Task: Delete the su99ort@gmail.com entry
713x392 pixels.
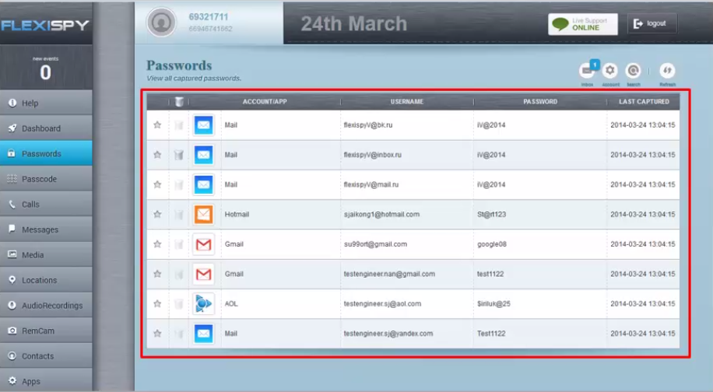Action: click(179, 244)
